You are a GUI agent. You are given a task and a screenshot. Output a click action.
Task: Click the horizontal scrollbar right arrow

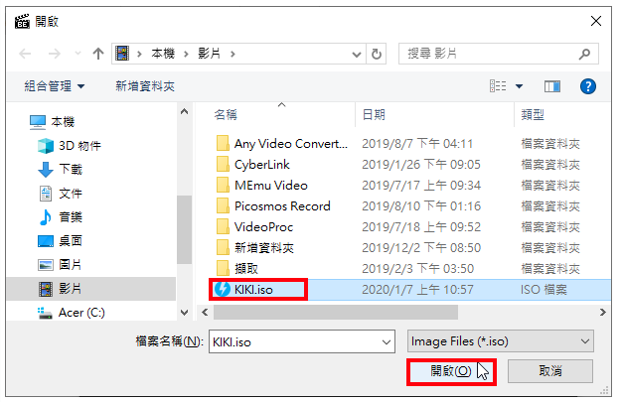click(602, 313)
